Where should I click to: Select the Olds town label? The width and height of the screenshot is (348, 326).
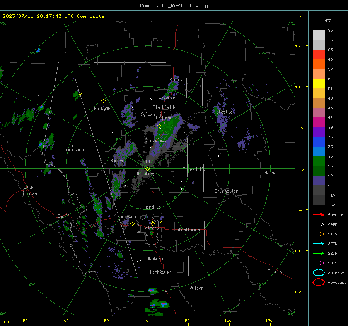click(x=147, y=162)
